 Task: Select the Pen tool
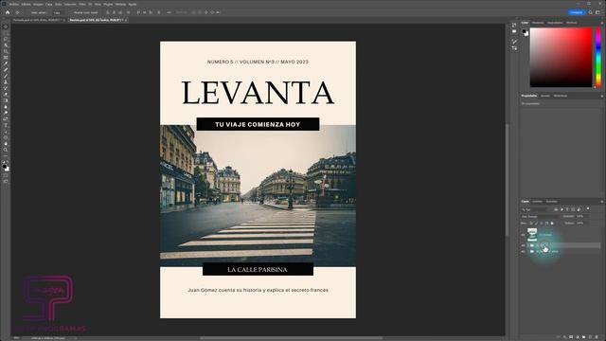[6, 119]
